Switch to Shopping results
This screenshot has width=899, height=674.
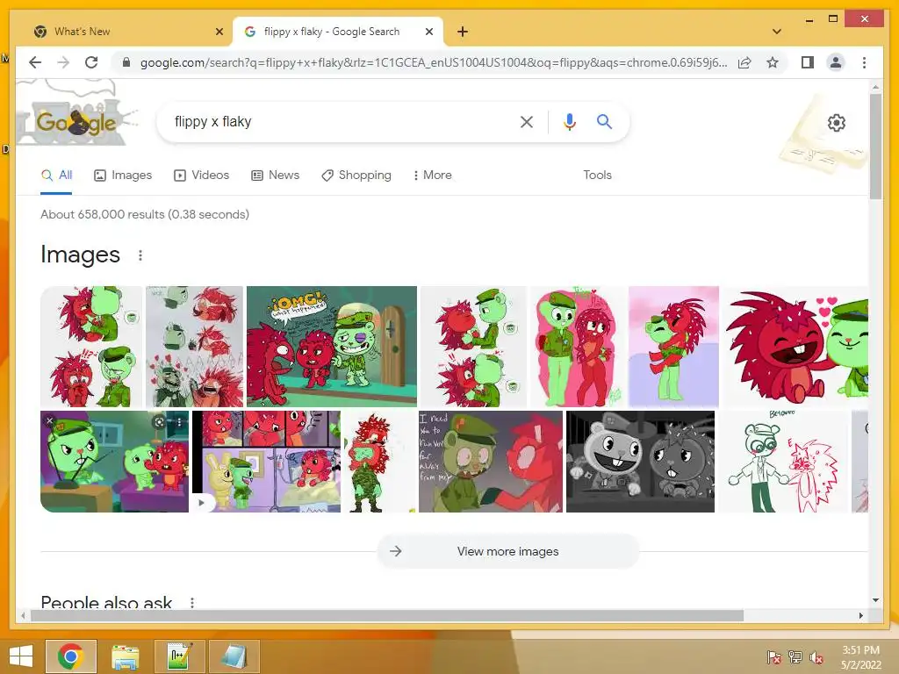(x=356, y=175)
